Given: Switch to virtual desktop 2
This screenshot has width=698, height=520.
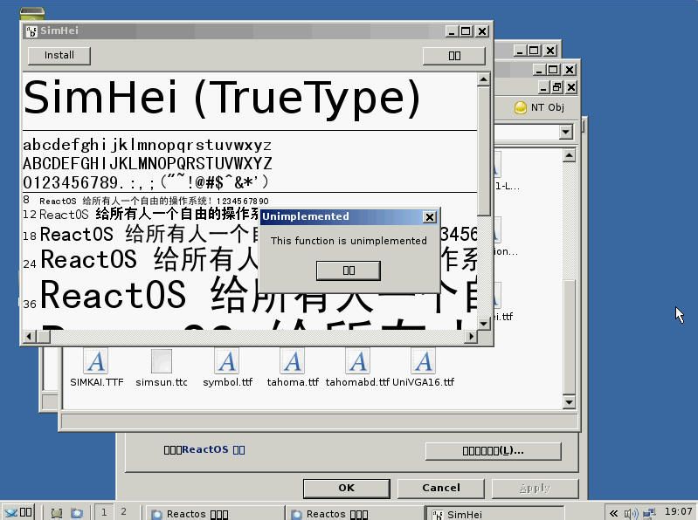Looking at the screenshot, I should click(123, 512).
